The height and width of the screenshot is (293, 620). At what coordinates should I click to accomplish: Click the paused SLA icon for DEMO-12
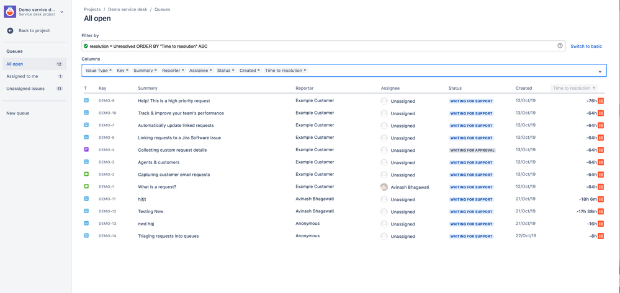[x=601, y=211]
